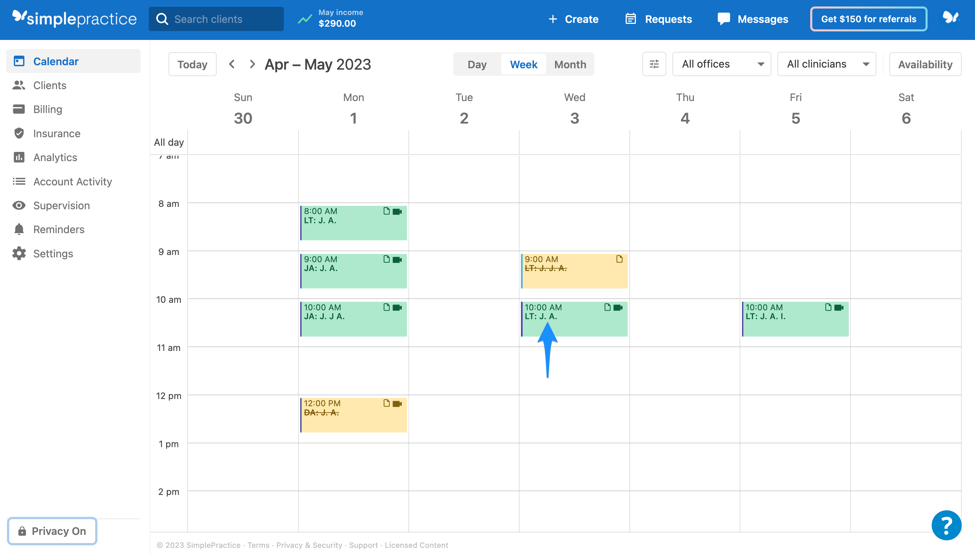Open Wednesday 9:00 AM canceled LT appointment
Screen dimensions: 975x555
574,271
